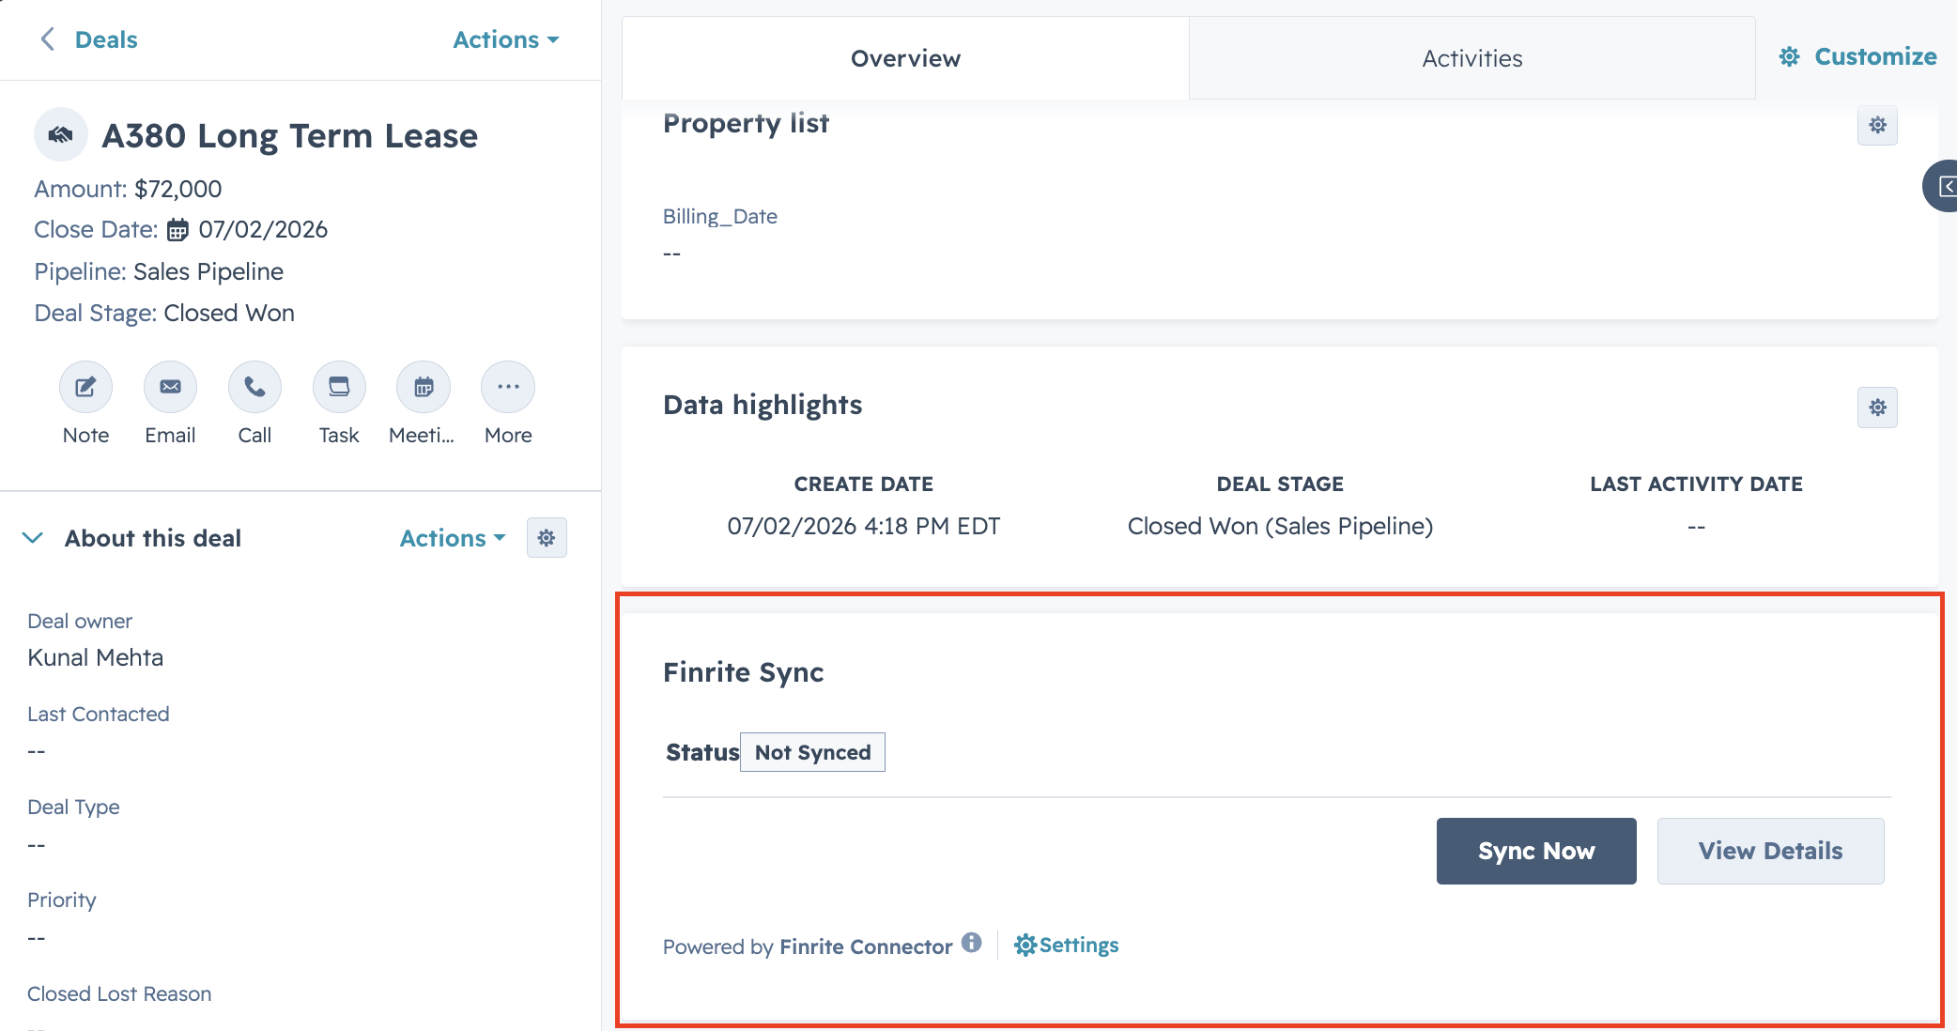Click the Finrite Sync card heading

[x=744, y=672]
